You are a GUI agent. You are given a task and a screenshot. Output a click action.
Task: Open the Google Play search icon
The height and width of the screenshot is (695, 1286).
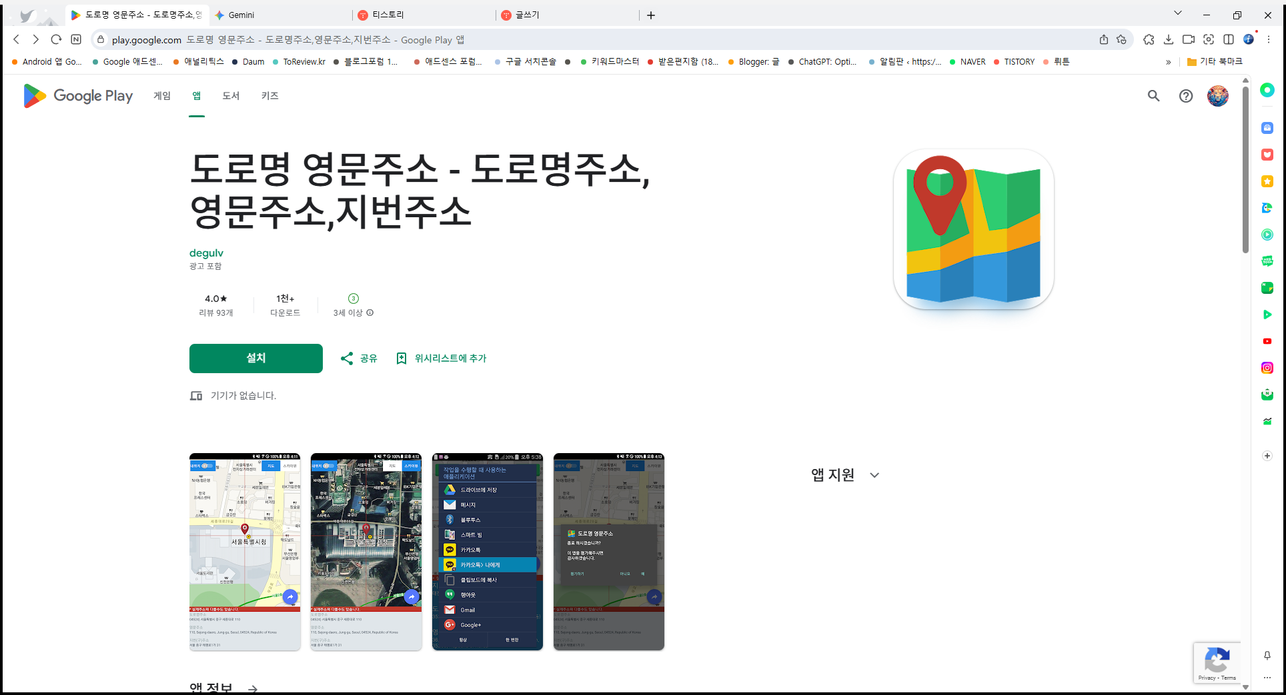click(x=1153, y=96)
